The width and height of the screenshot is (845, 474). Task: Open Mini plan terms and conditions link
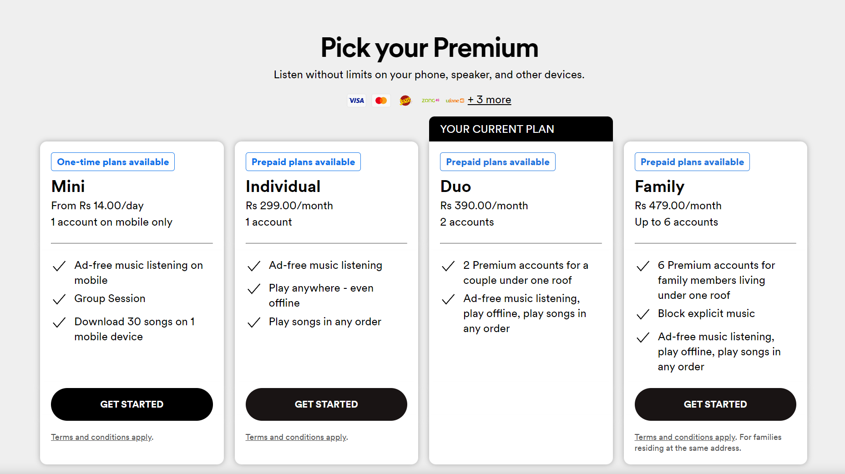[x=101, y=437]
